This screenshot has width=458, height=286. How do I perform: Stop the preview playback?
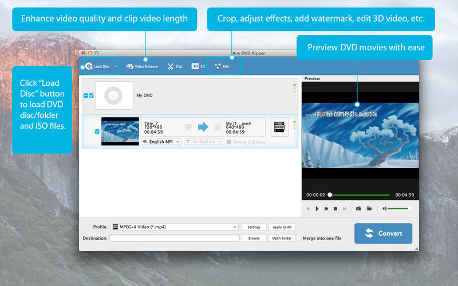[335, 209]
